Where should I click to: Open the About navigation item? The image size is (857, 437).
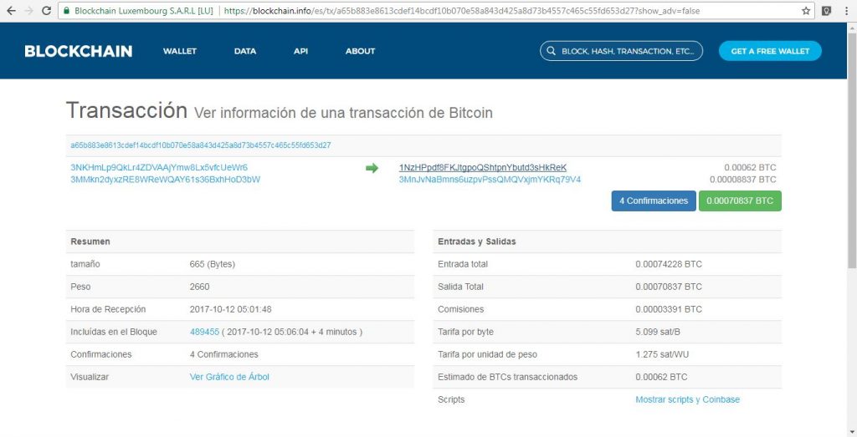[360, 51]
